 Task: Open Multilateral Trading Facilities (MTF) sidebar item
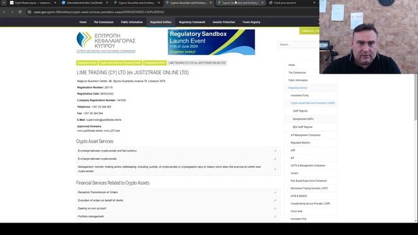coord(309,189)
